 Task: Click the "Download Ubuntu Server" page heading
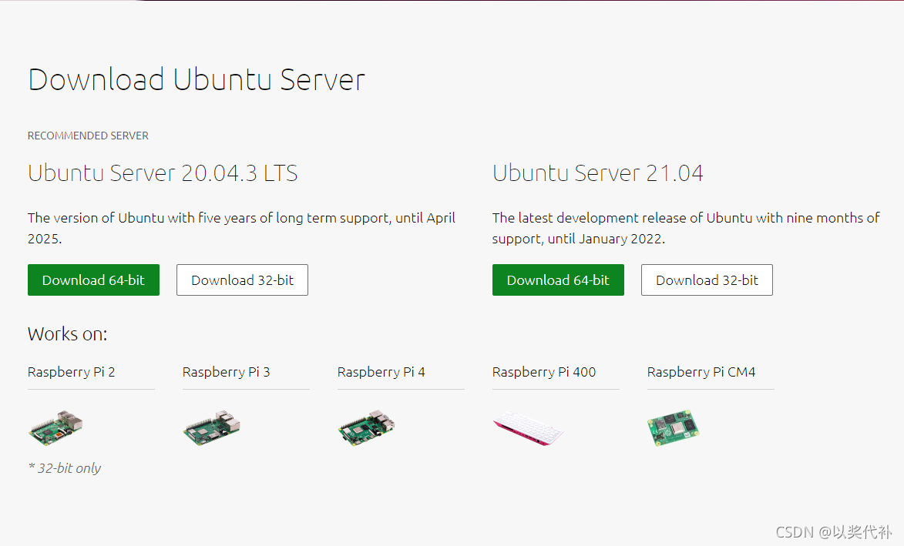click(197, 79)
